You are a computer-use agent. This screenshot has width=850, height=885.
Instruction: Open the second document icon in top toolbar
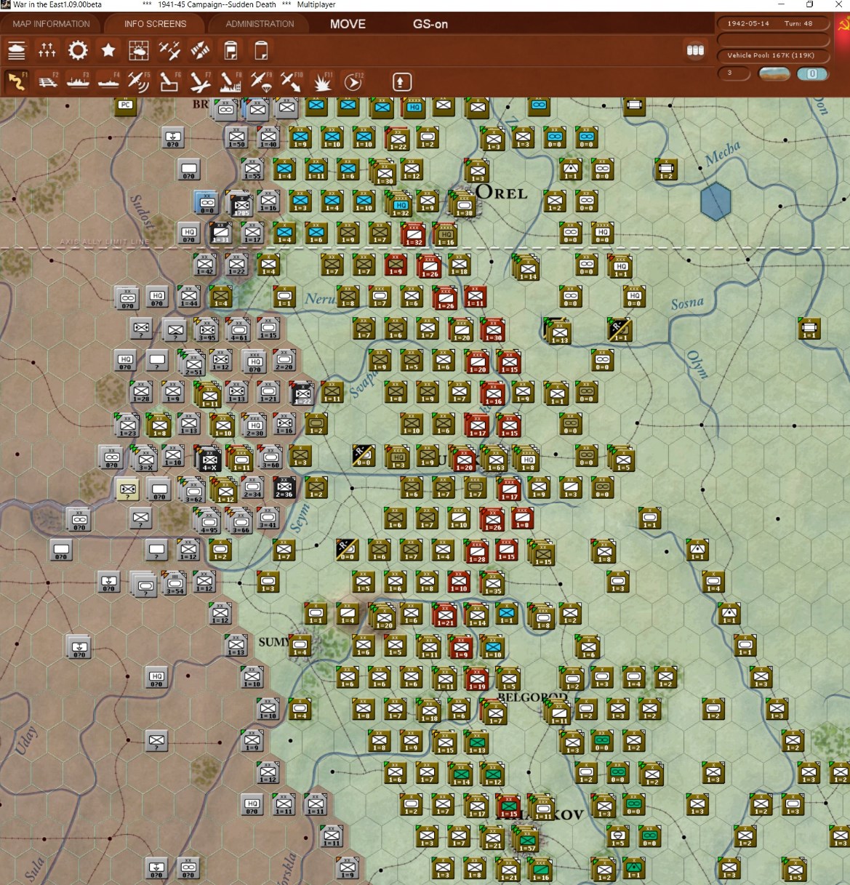pos(261,50)
